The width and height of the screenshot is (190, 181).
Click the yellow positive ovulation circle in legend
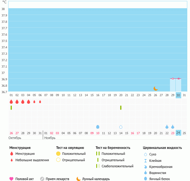58,154
